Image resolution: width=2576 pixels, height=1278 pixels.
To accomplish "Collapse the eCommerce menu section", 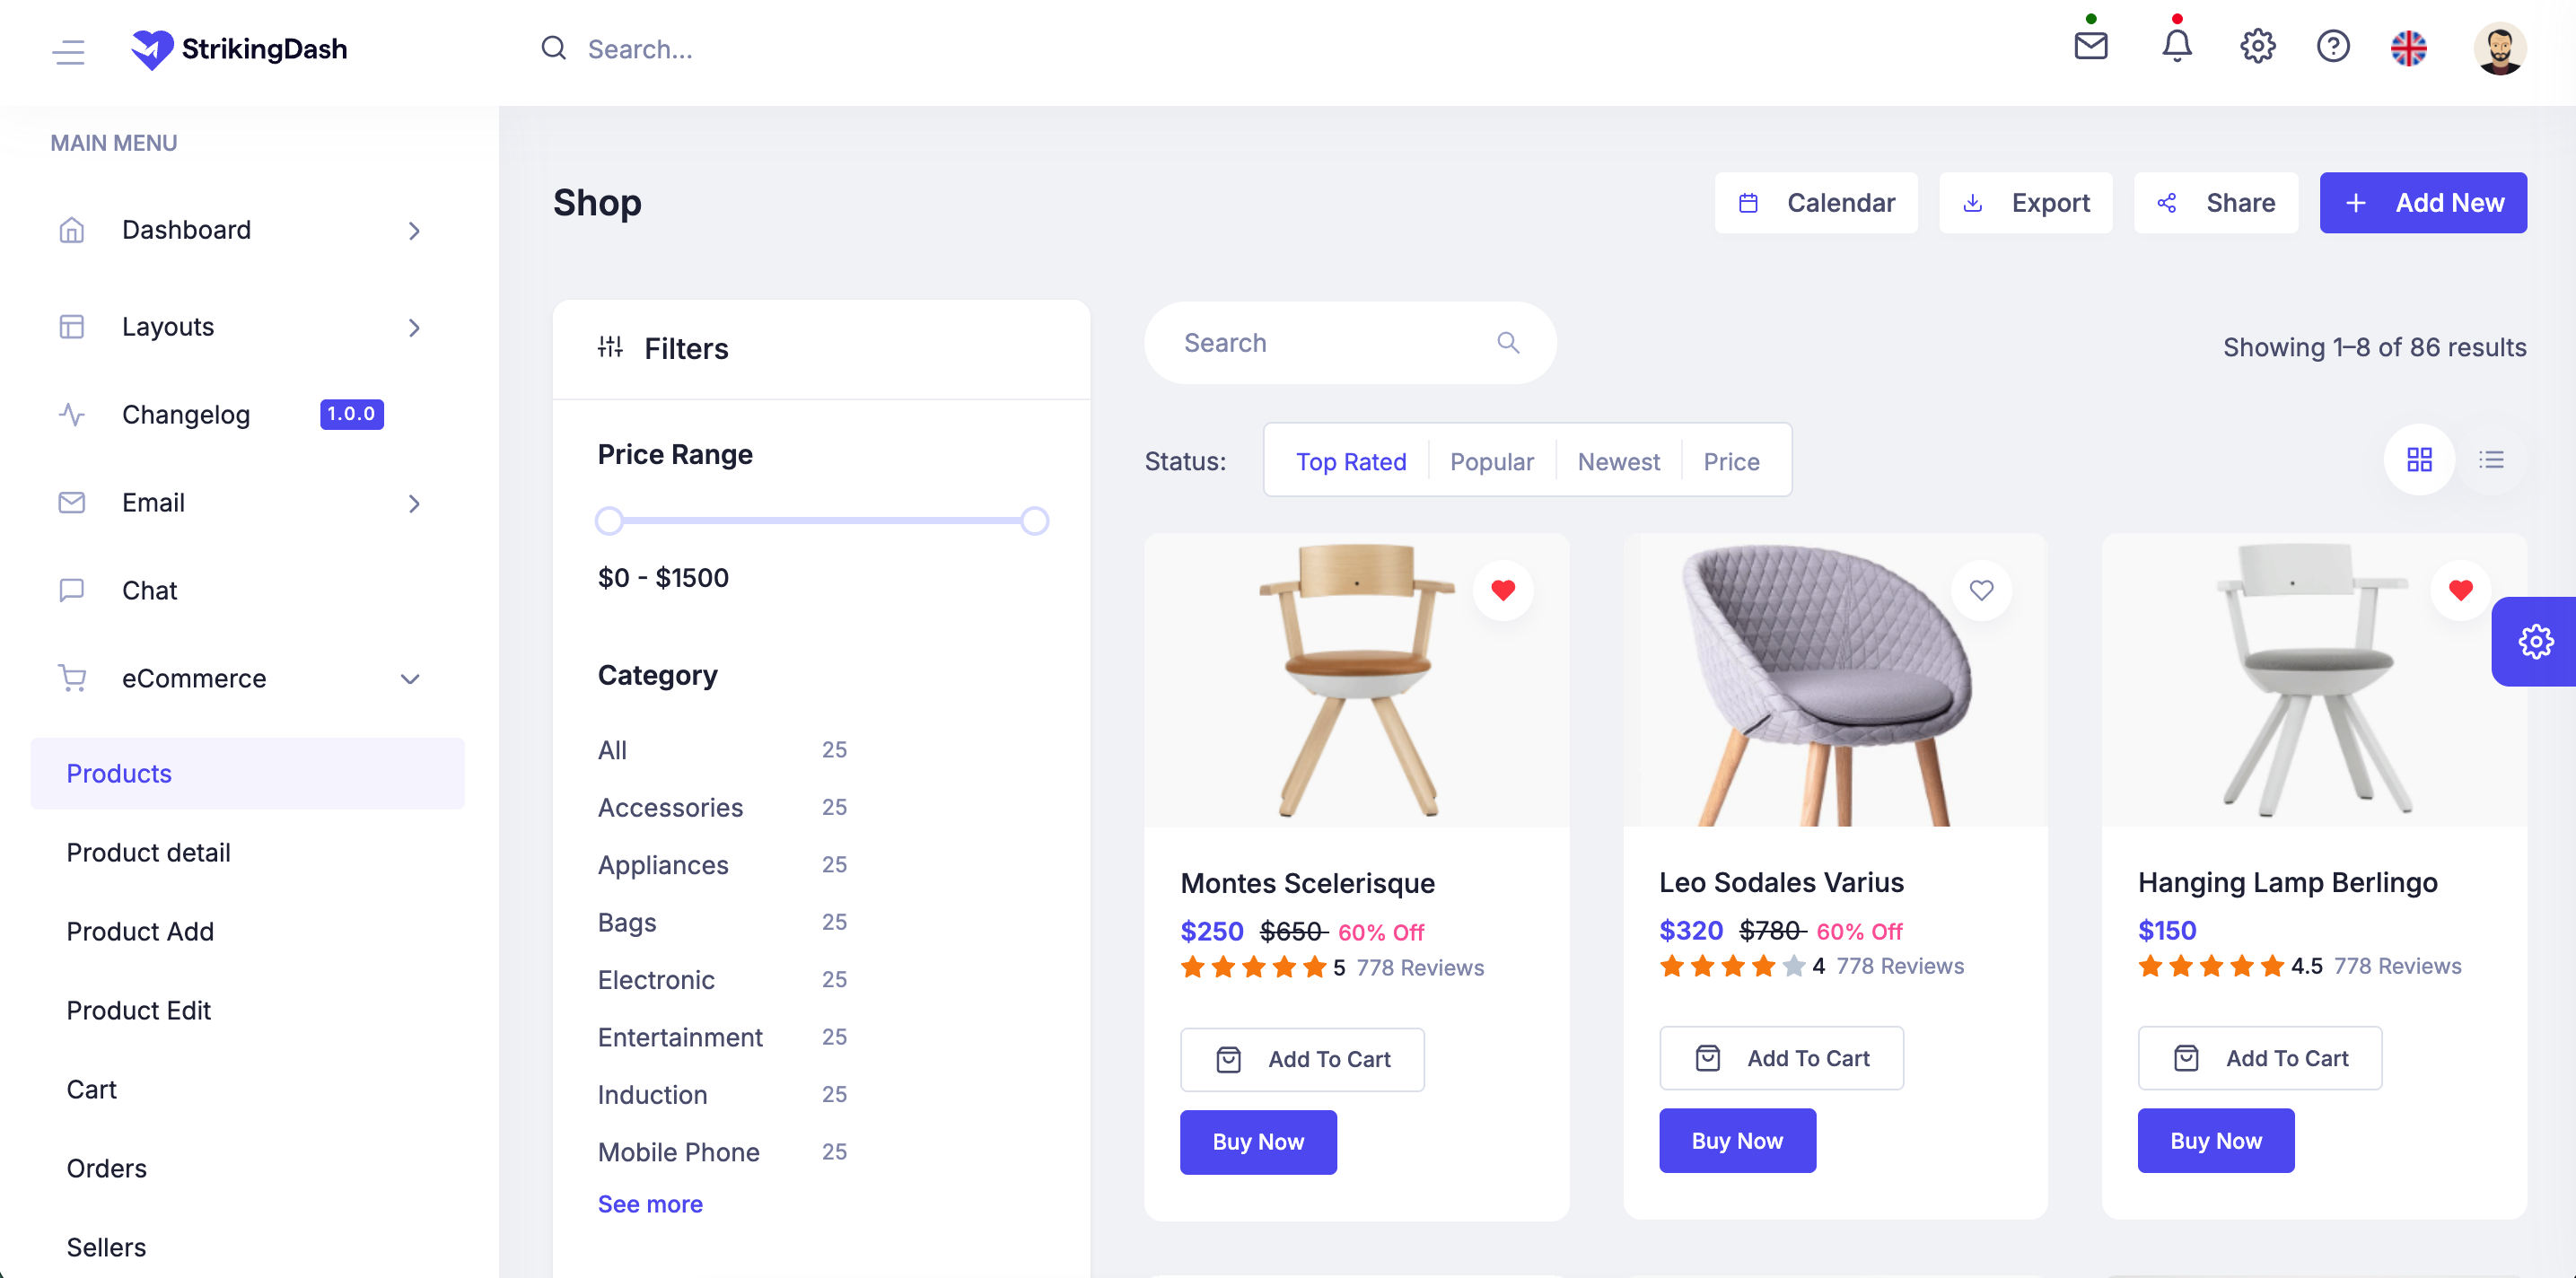I will 409,678.
